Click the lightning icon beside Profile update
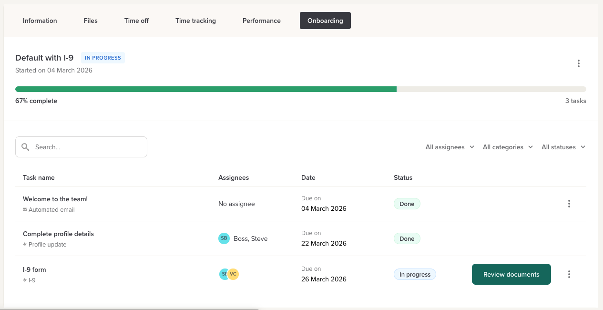 [x=25, y=245]
